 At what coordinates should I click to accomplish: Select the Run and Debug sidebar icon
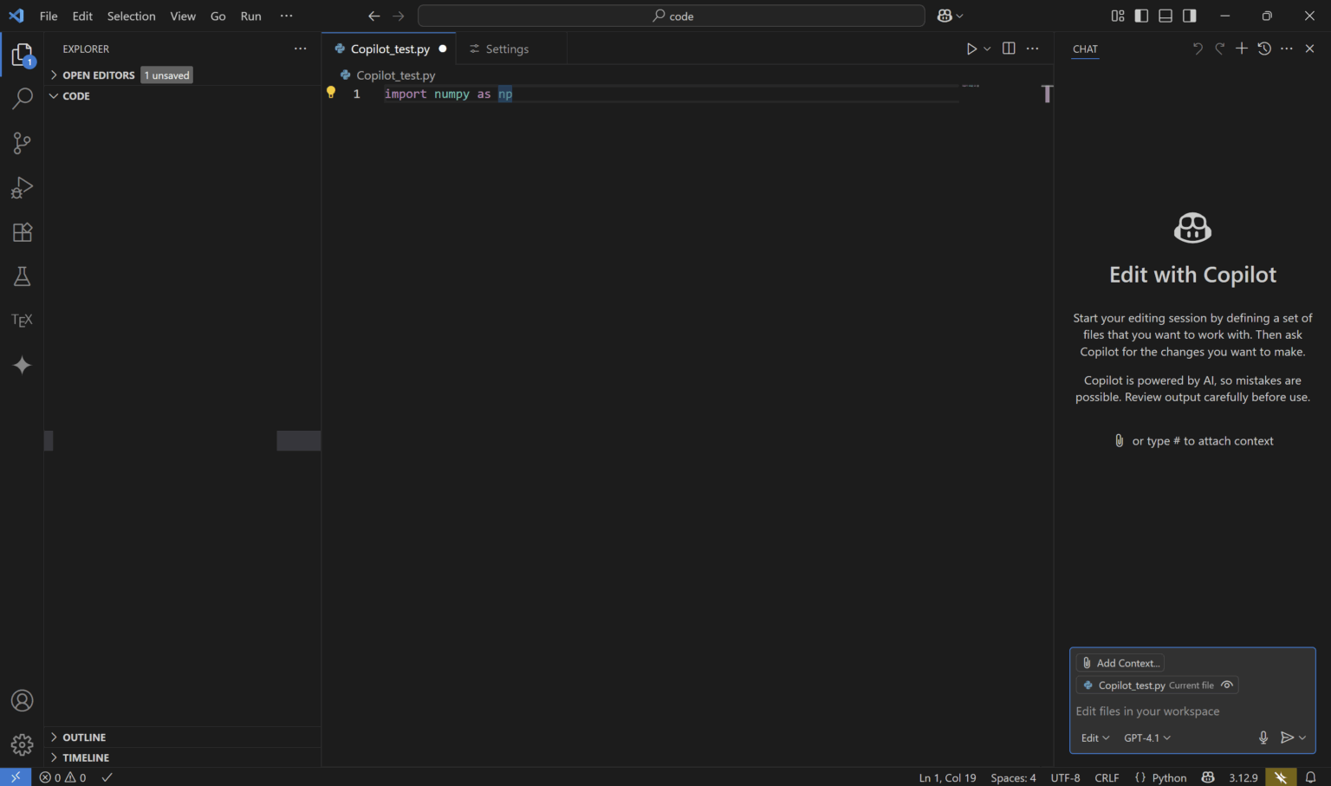(22, 188)
